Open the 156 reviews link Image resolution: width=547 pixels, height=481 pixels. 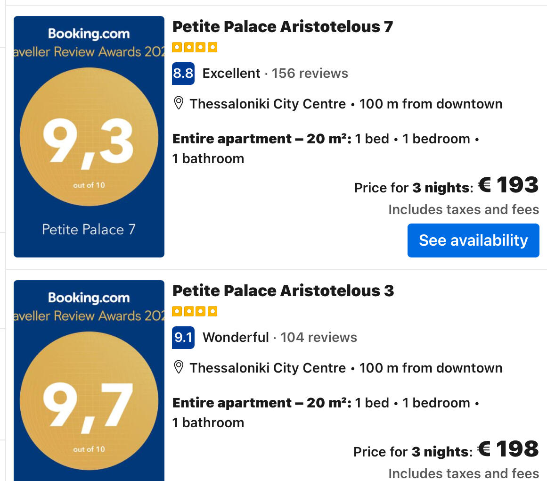coord(310,74)
